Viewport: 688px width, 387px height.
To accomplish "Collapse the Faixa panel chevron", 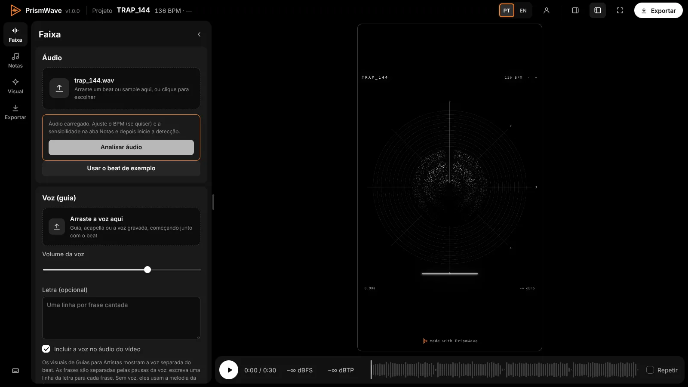I will coord(199,34).
